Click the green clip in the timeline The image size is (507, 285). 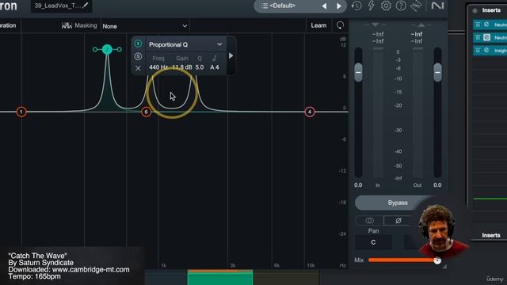220,277
